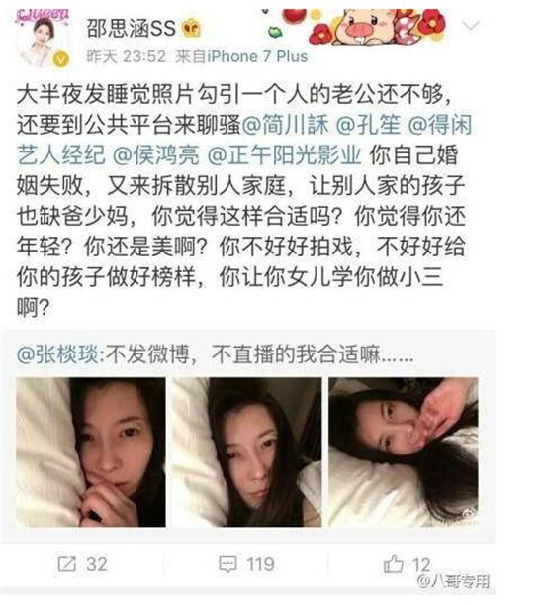The image size is (544, 605).
Task: Open the 邵思涵SS username profile
Action: [x=132, y=28]
